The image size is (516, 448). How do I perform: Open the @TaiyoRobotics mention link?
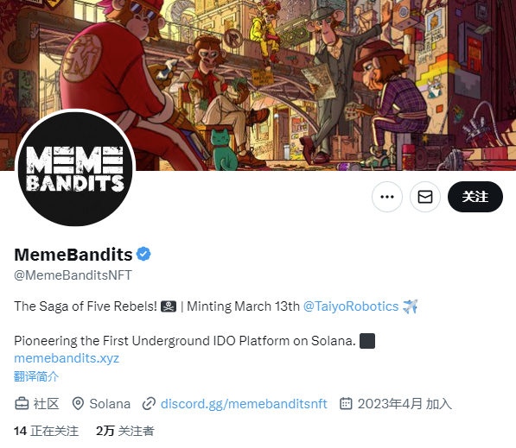tap(351, 306)
